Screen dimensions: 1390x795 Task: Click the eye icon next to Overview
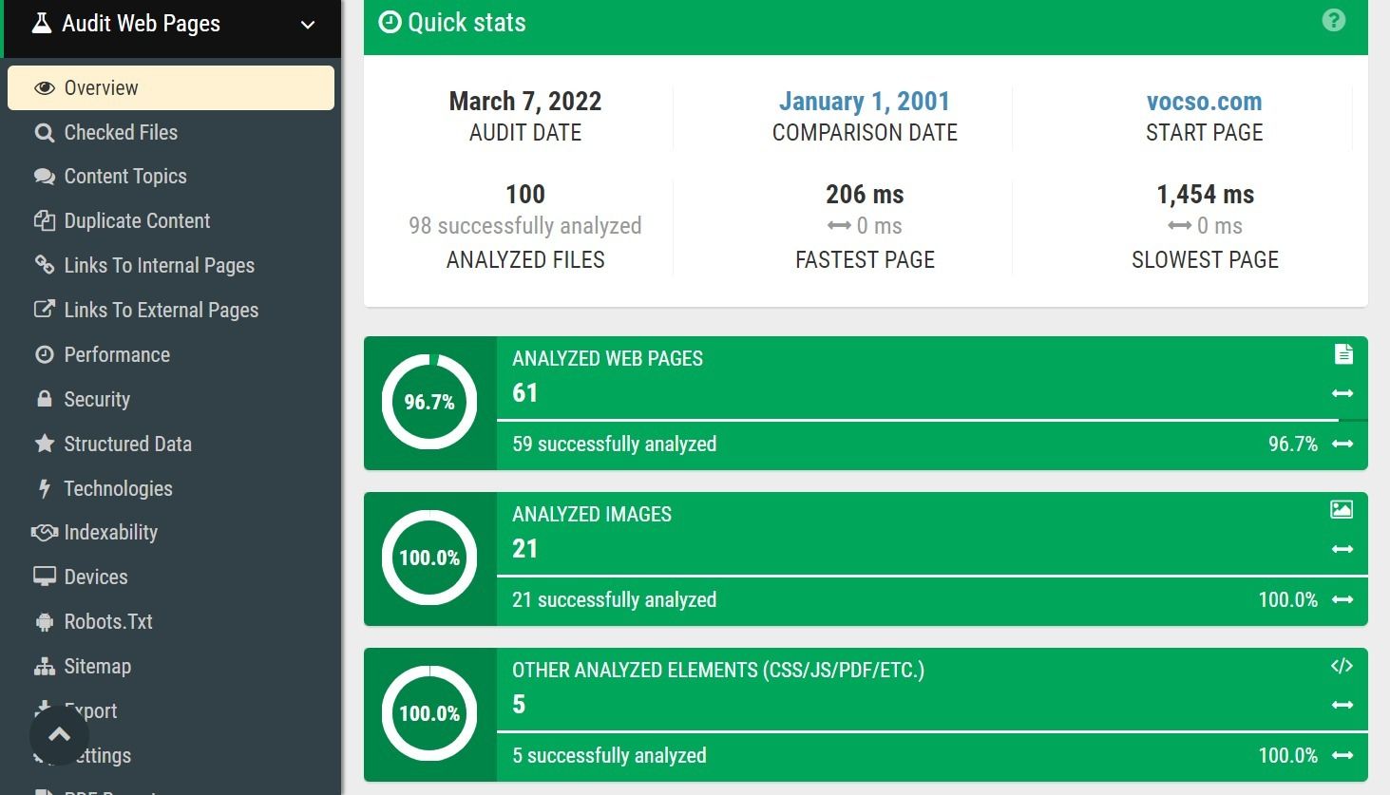(x=45, y=88)
